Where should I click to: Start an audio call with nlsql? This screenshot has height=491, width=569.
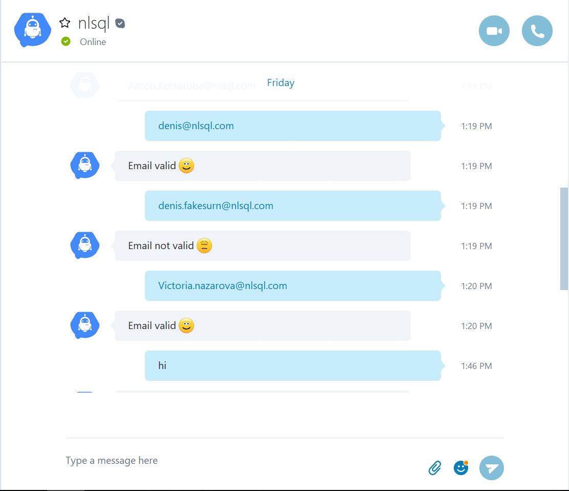tap(537, 31)
